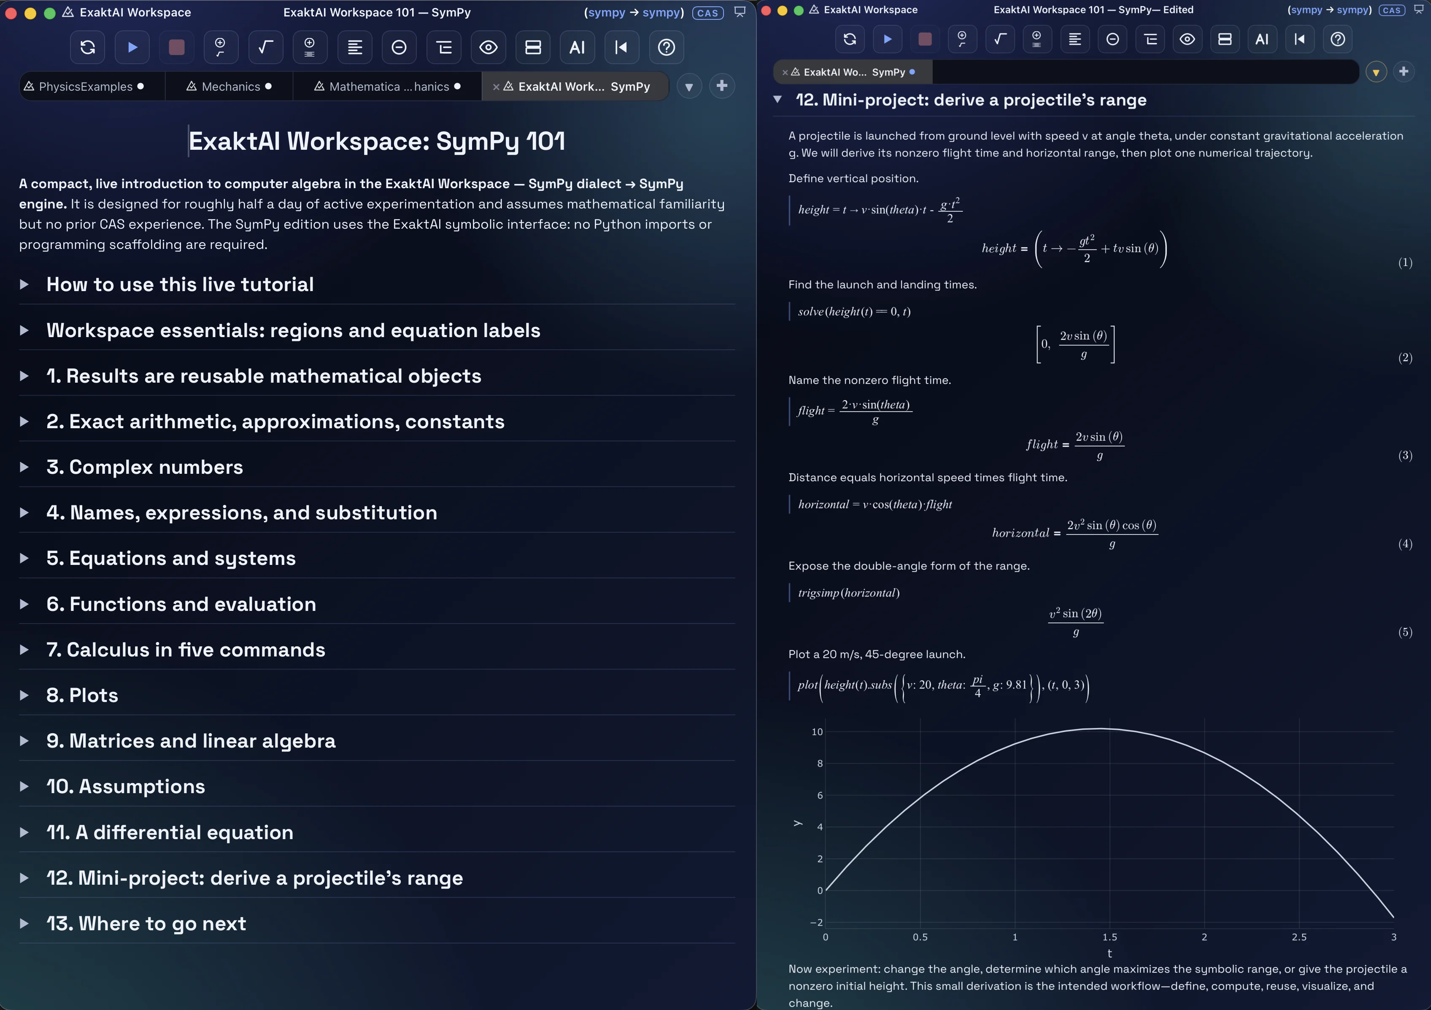Click skip-to-start icon in left window toolbar
The width and height of the screenshot is (1431, 1010).
621,47
